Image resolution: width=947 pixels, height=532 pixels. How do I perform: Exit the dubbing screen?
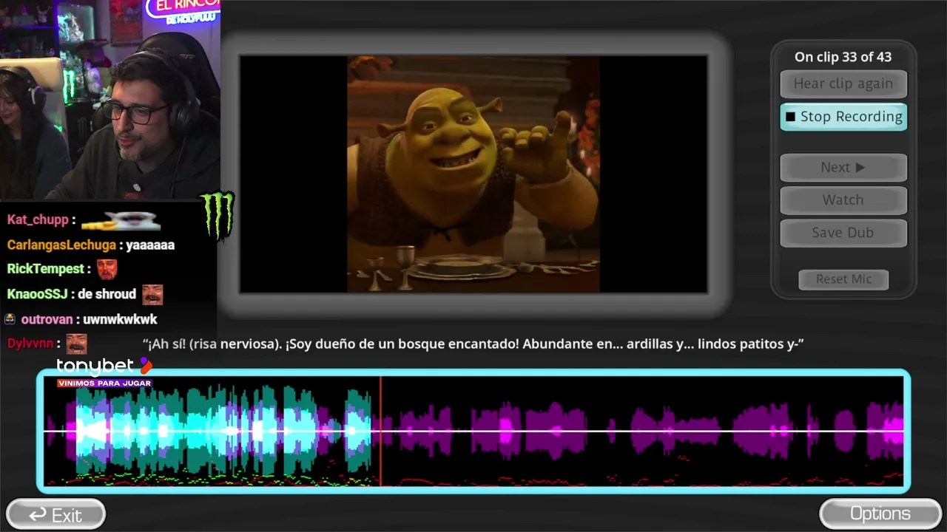(x=55, y=515)
